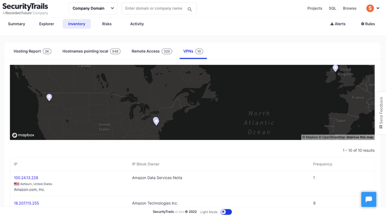Viewport: 386px width, 215px height.
Task: Click the OpenStreetMap attribution link
Action: pyautogui.click(x=332, y=137)
